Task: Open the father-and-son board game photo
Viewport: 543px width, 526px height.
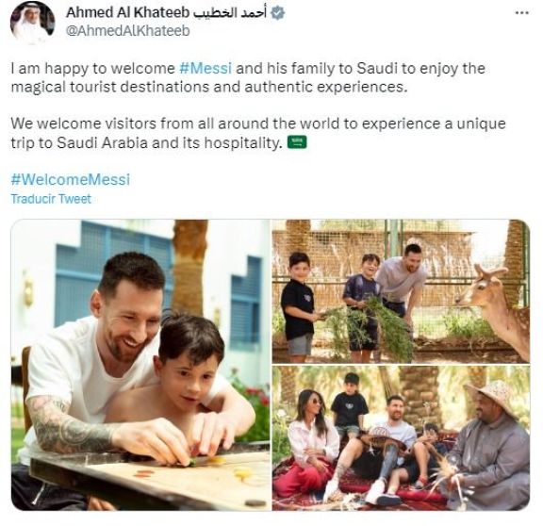Action: point(140,365)
